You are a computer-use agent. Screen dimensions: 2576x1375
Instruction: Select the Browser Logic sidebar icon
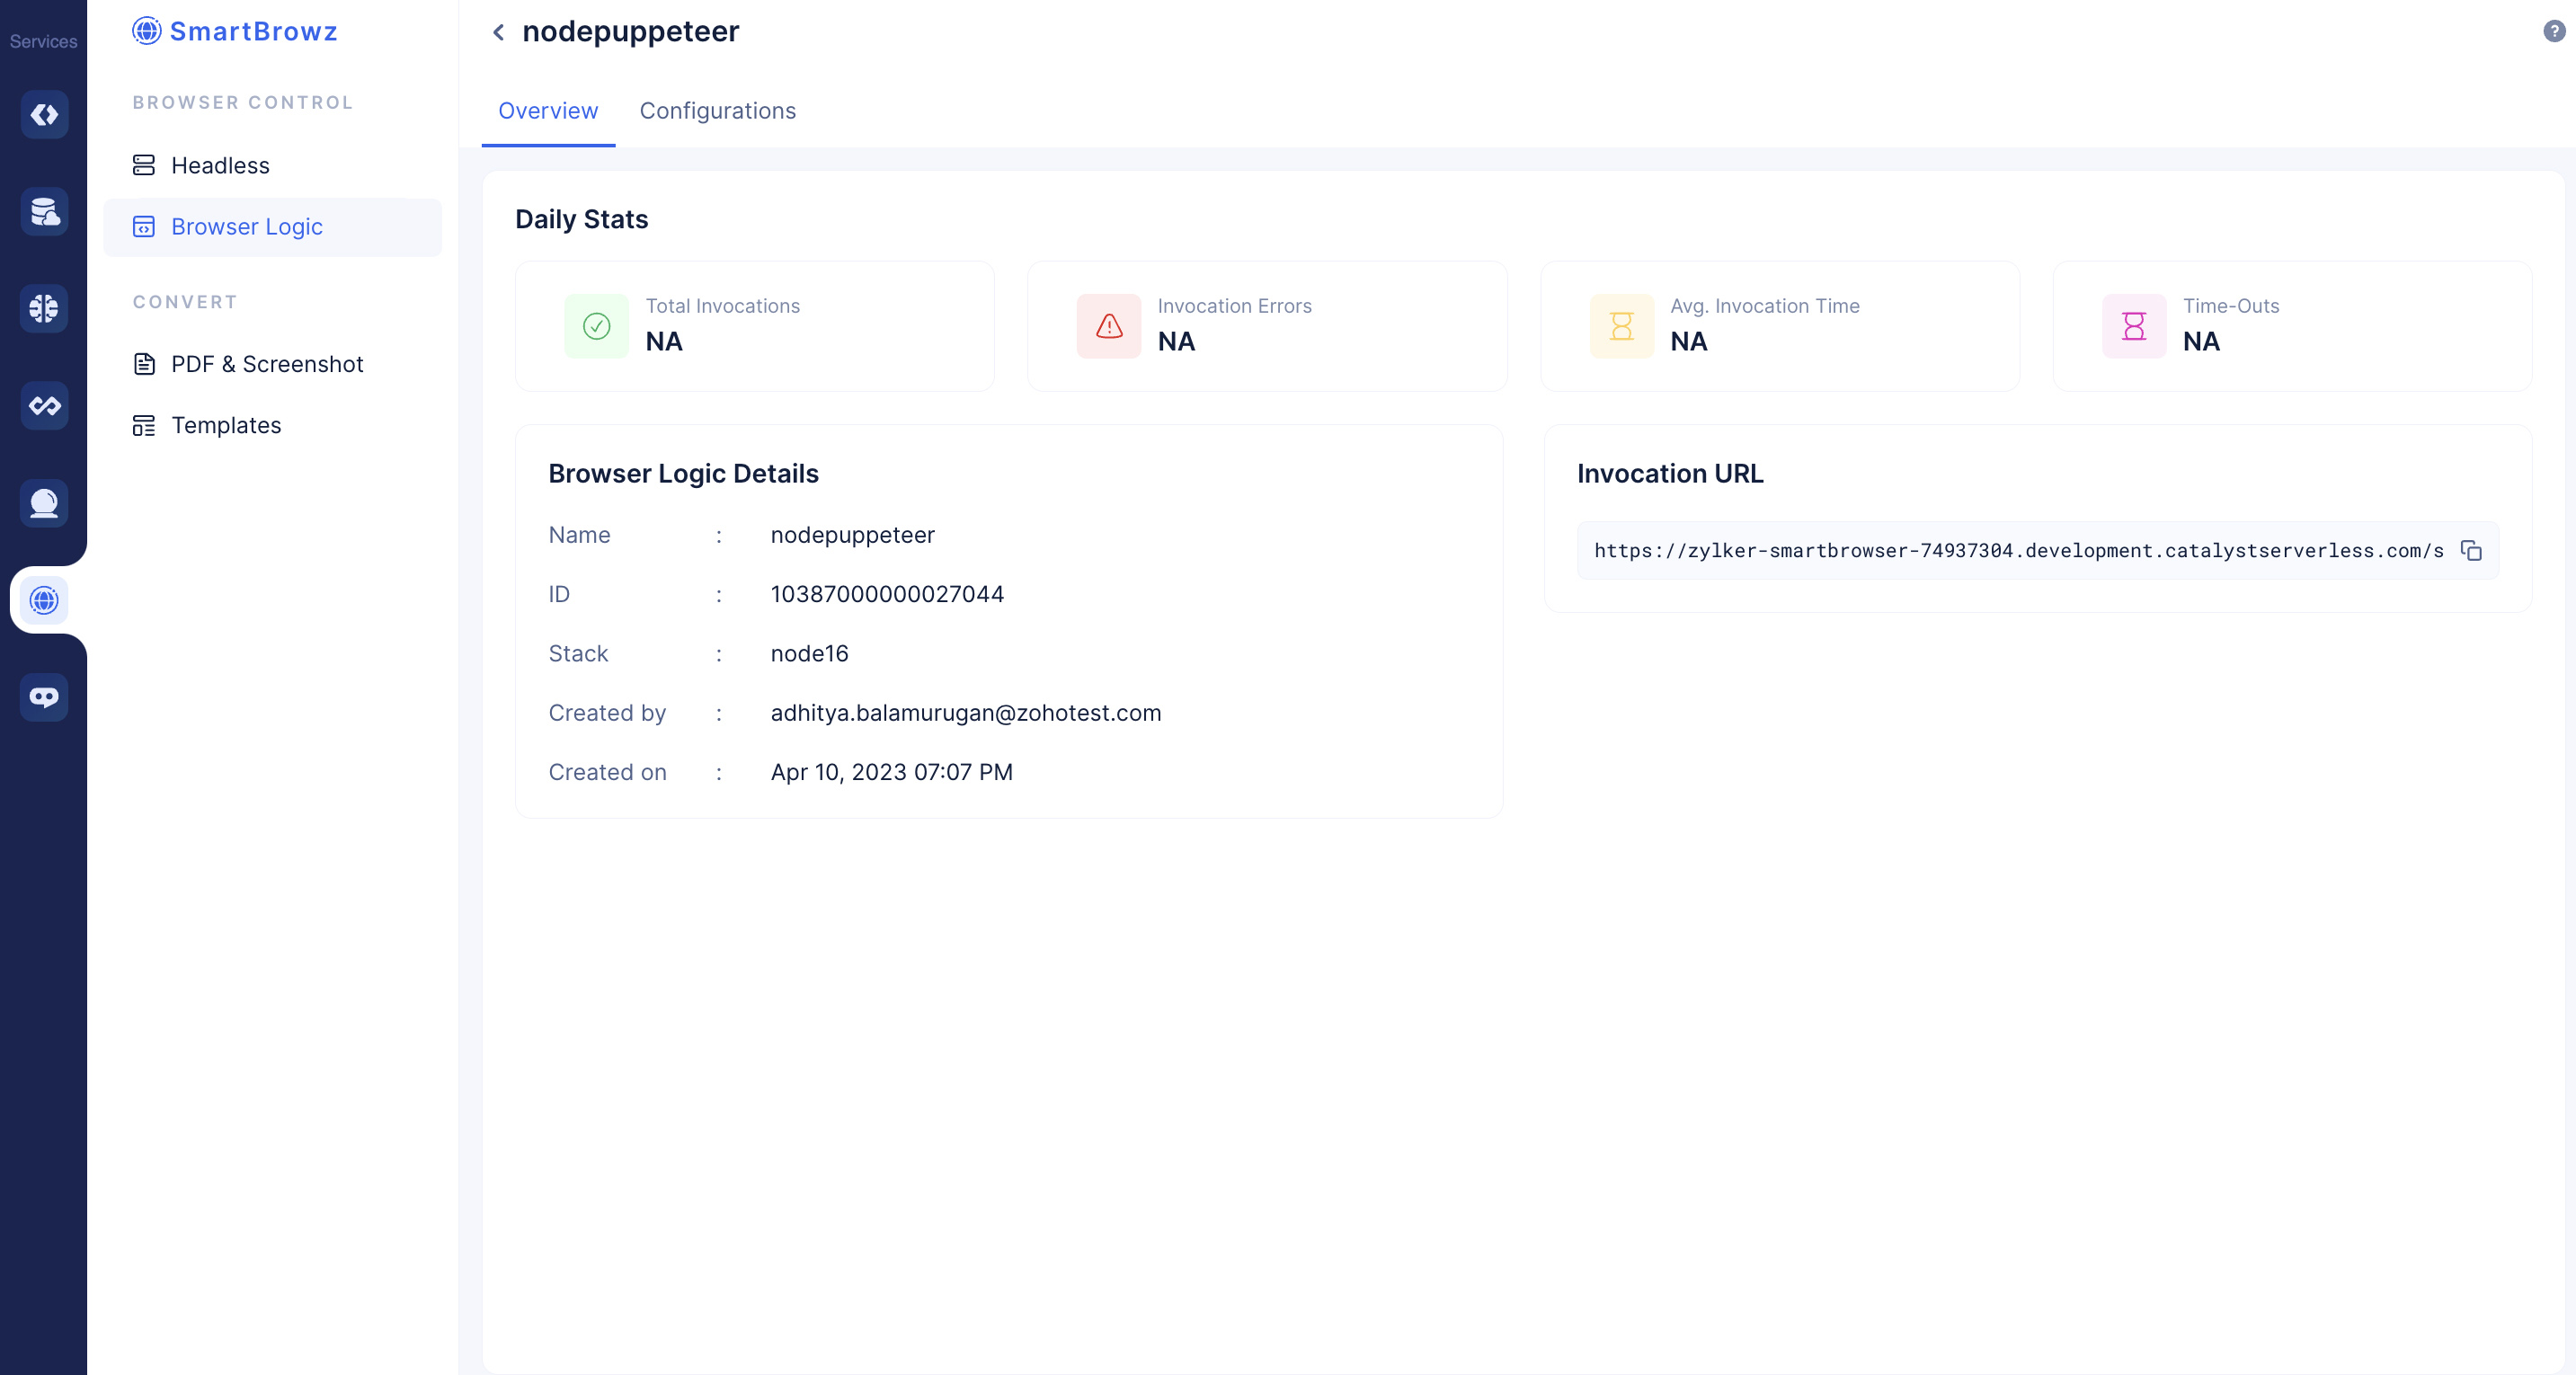[x=145, y=225]
